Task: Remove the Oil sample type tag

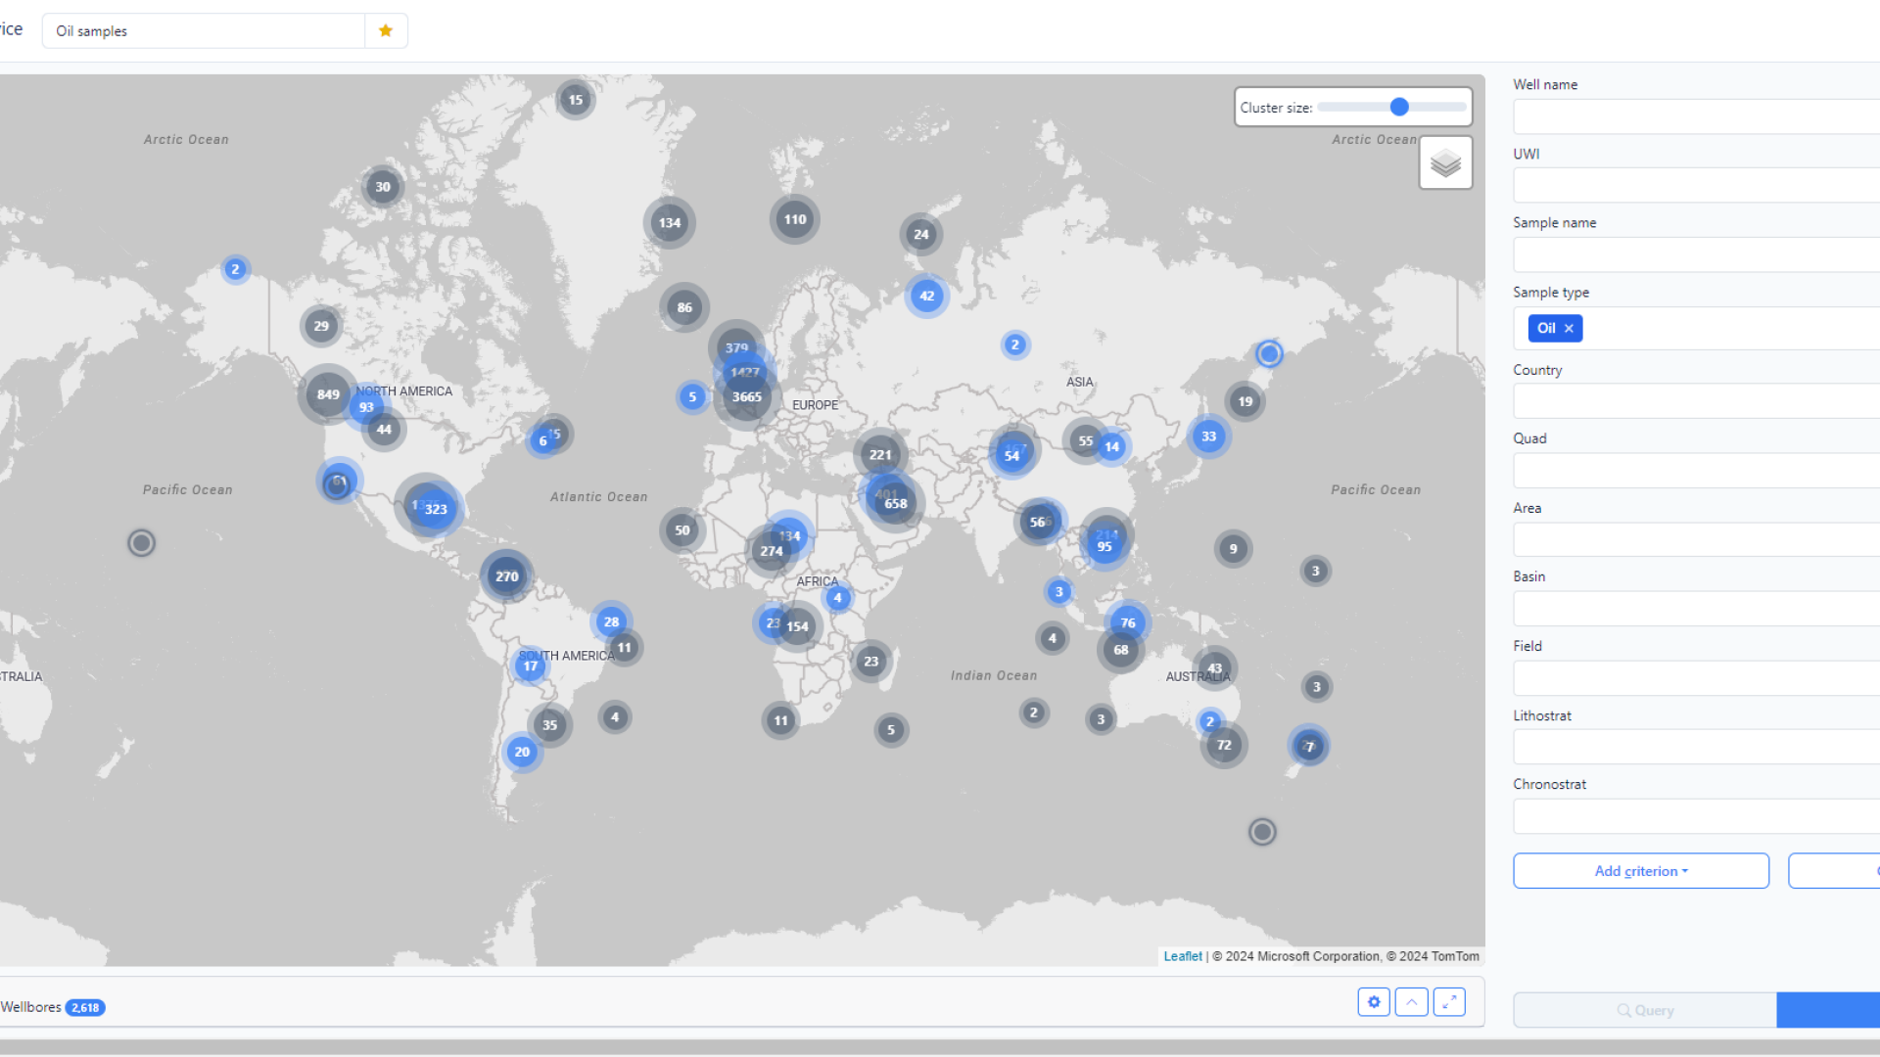Action: click(1569, 329)
